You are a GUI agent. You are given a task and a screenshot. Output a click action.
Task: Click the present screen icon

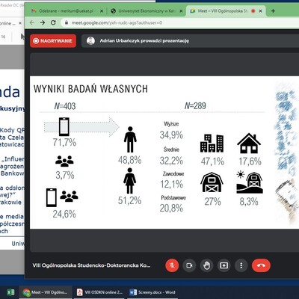[224, 265]
